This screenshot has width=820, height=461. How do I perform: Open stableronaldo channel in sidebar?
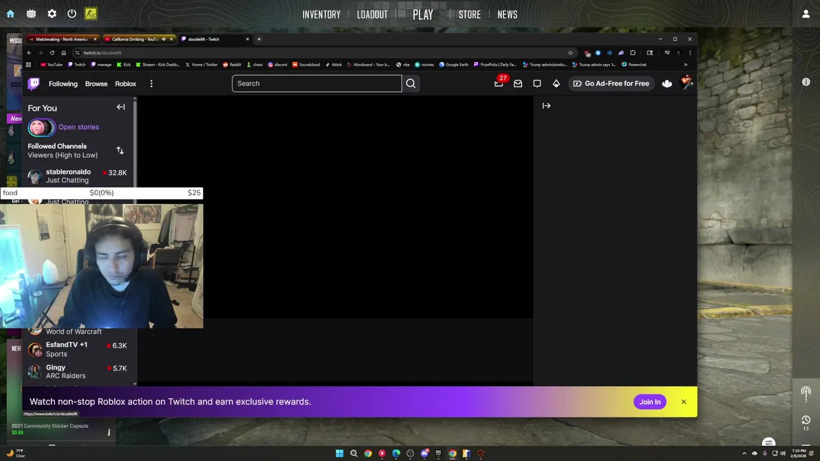click(x=78, y=176)
